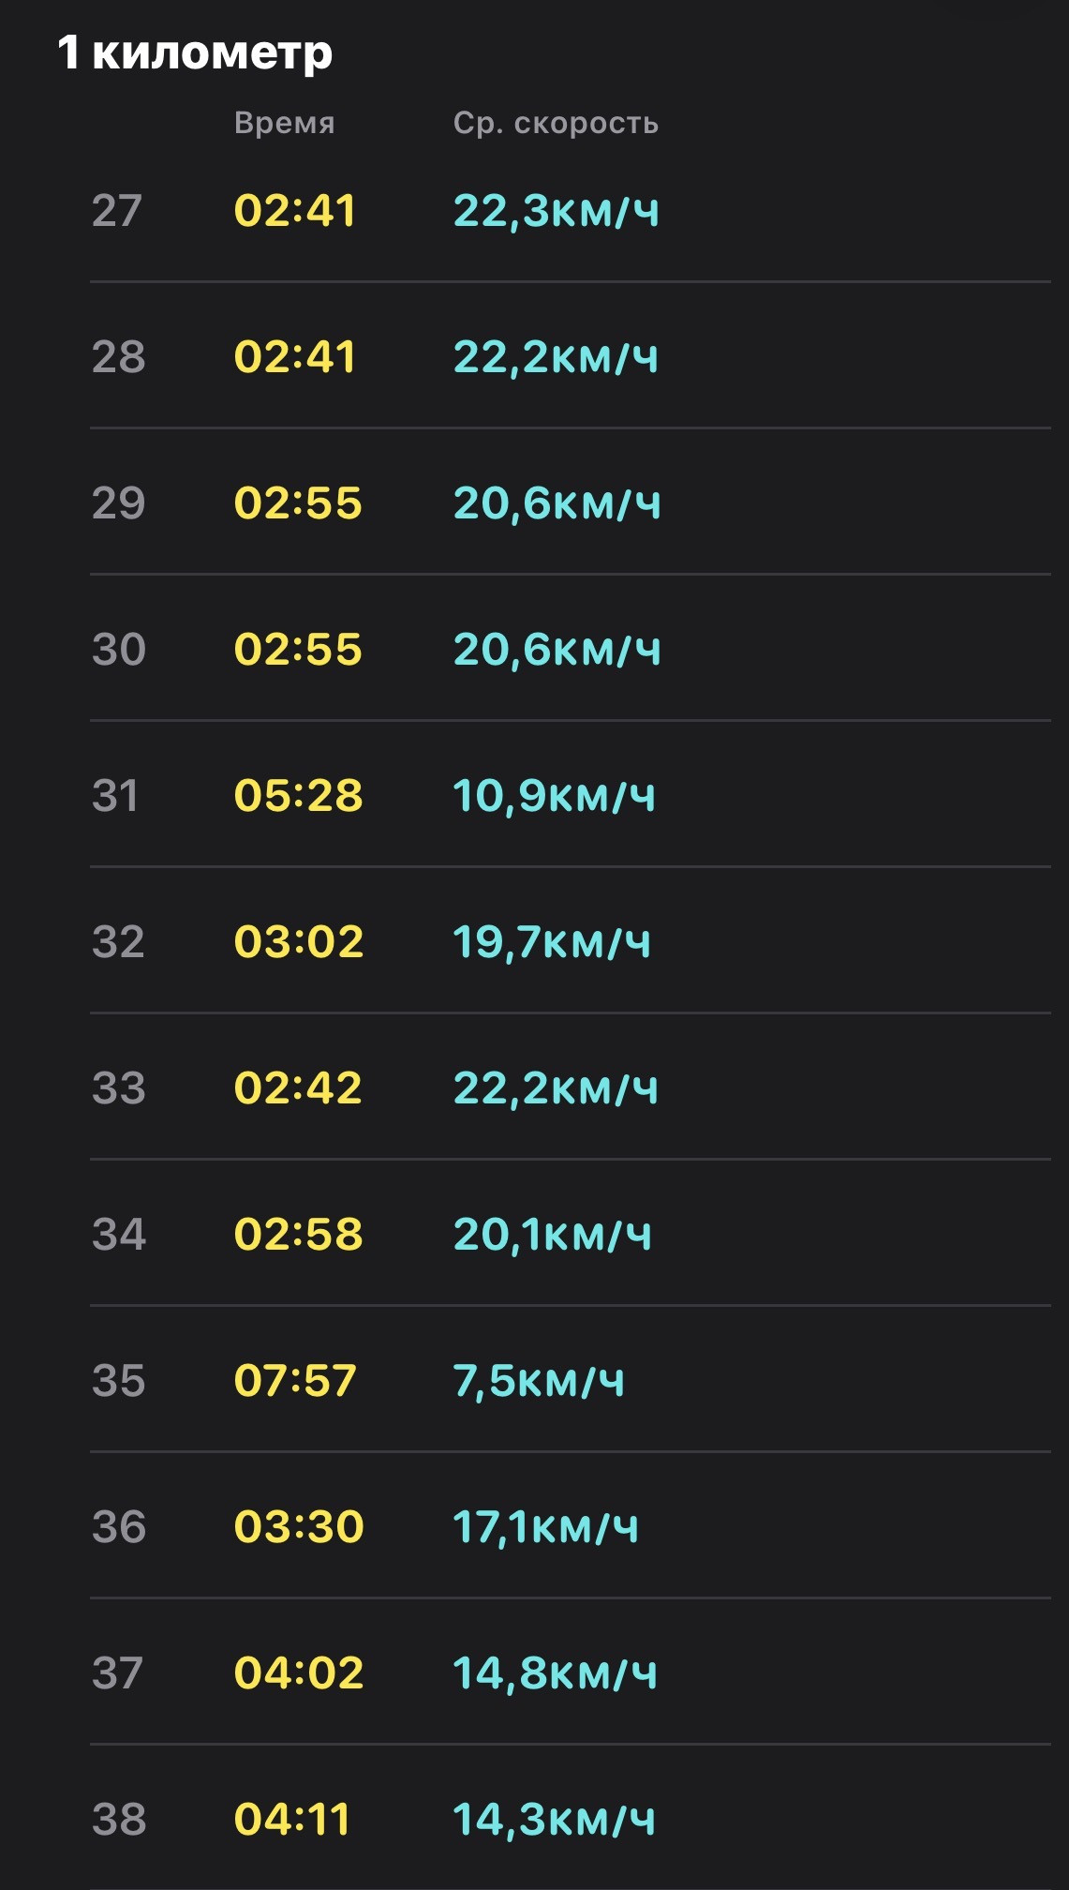Select the 22,3км/ч speed value
The width and height of the screenshot is (1069, 1890).
(x=557, y=211)
